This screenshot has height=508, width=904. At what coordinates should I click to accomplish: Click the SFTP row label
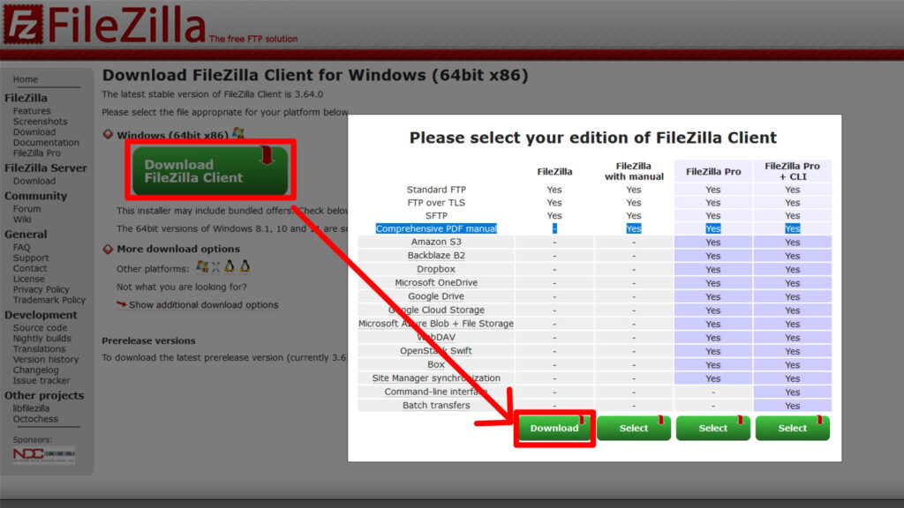click(x=436, y=215)
